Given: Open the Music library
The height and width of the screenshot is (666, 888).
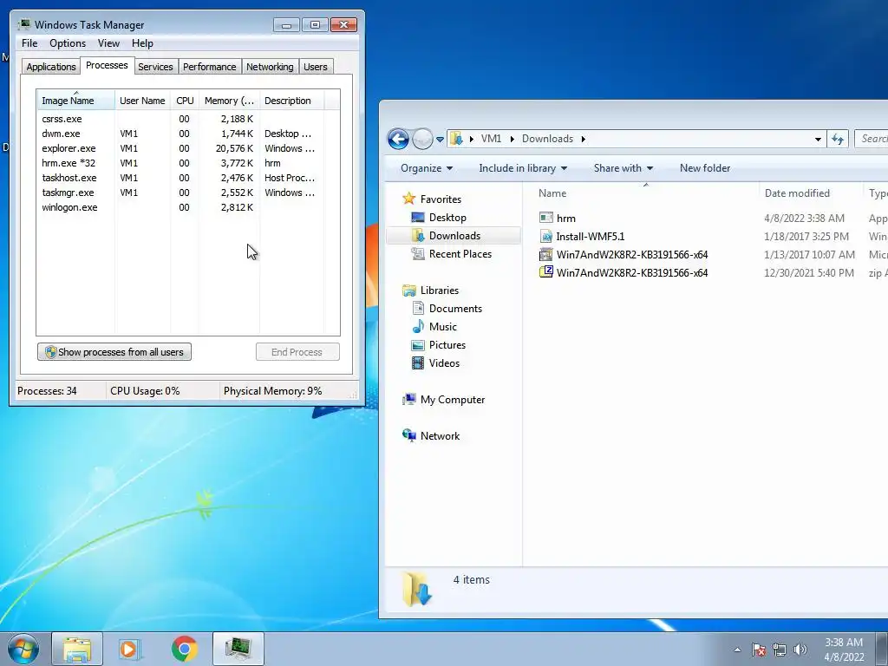Looking at the screenshot, I should tap(442, 327).
